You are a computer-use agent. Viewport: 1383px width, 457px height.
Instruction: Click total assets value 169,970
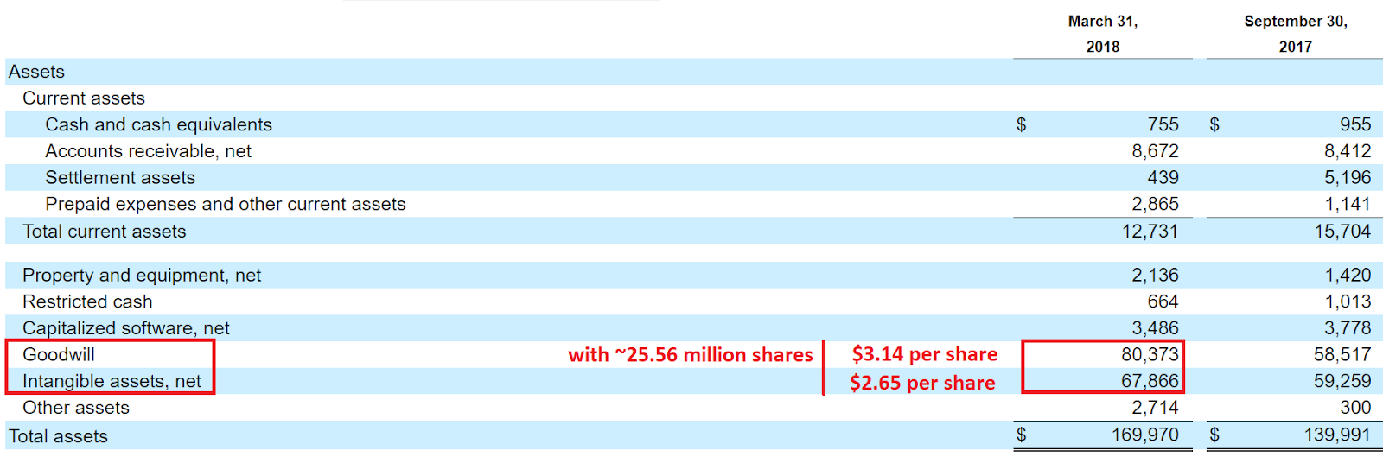[x=1145, y=435]
